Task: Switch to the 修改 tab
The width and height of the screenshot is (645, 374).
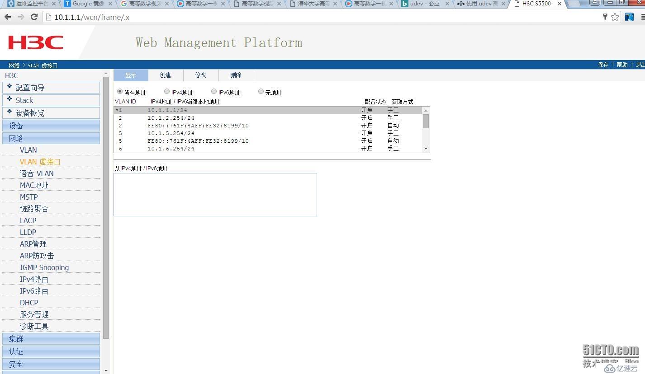Action: (x=201, y=75)
